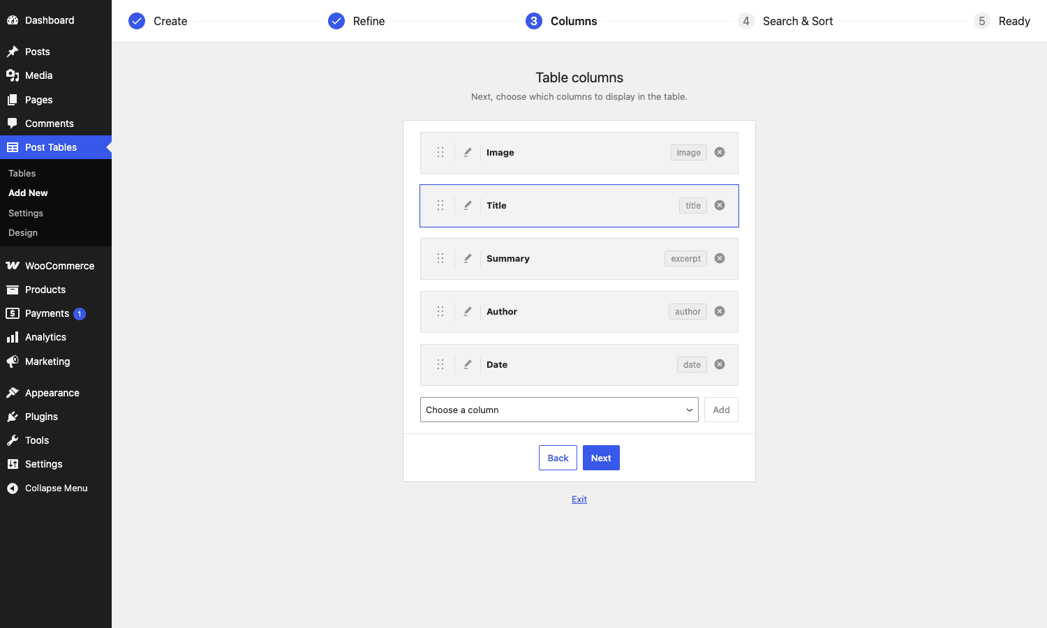
Task: Collapse the admin sidebar menu
Action: (x=56, y=488)
